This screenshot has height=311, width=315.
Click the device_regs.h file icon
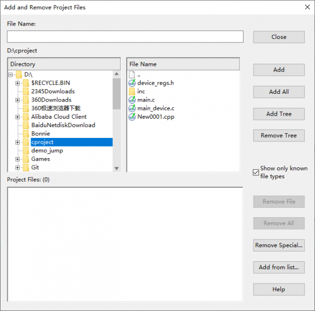pos(132,83)
